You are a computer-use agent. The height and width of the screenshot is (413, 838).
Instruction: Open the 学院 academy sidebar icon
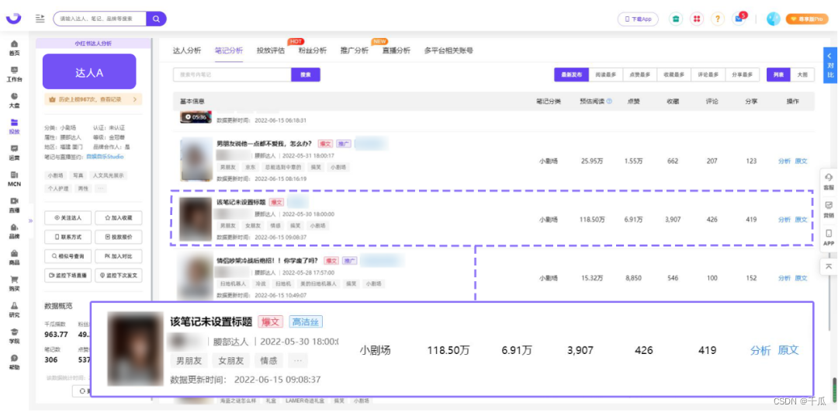coord(15,335)
